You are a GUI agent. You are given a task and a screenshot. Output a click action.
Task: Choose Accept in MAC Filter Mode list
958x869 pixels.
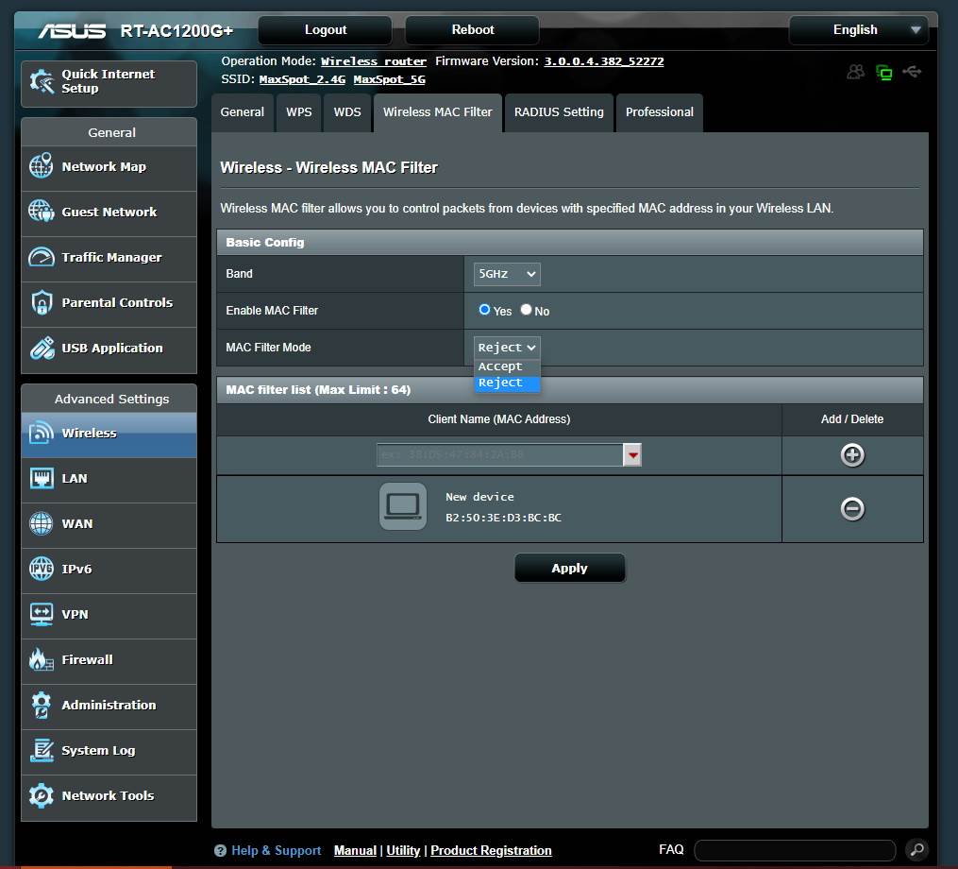point(500,366)
